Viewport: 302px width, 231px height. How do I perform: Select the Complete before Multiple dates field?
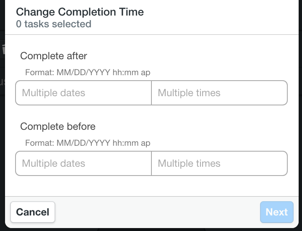[x=83, y=163]
